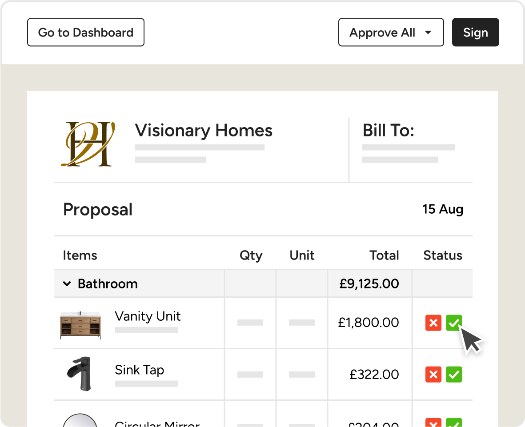Click the Status column header
525x427 pixels.
pos(443,255)
